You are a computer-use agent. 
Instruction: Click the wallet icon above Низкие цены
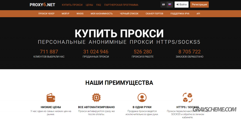coord(51,98)
